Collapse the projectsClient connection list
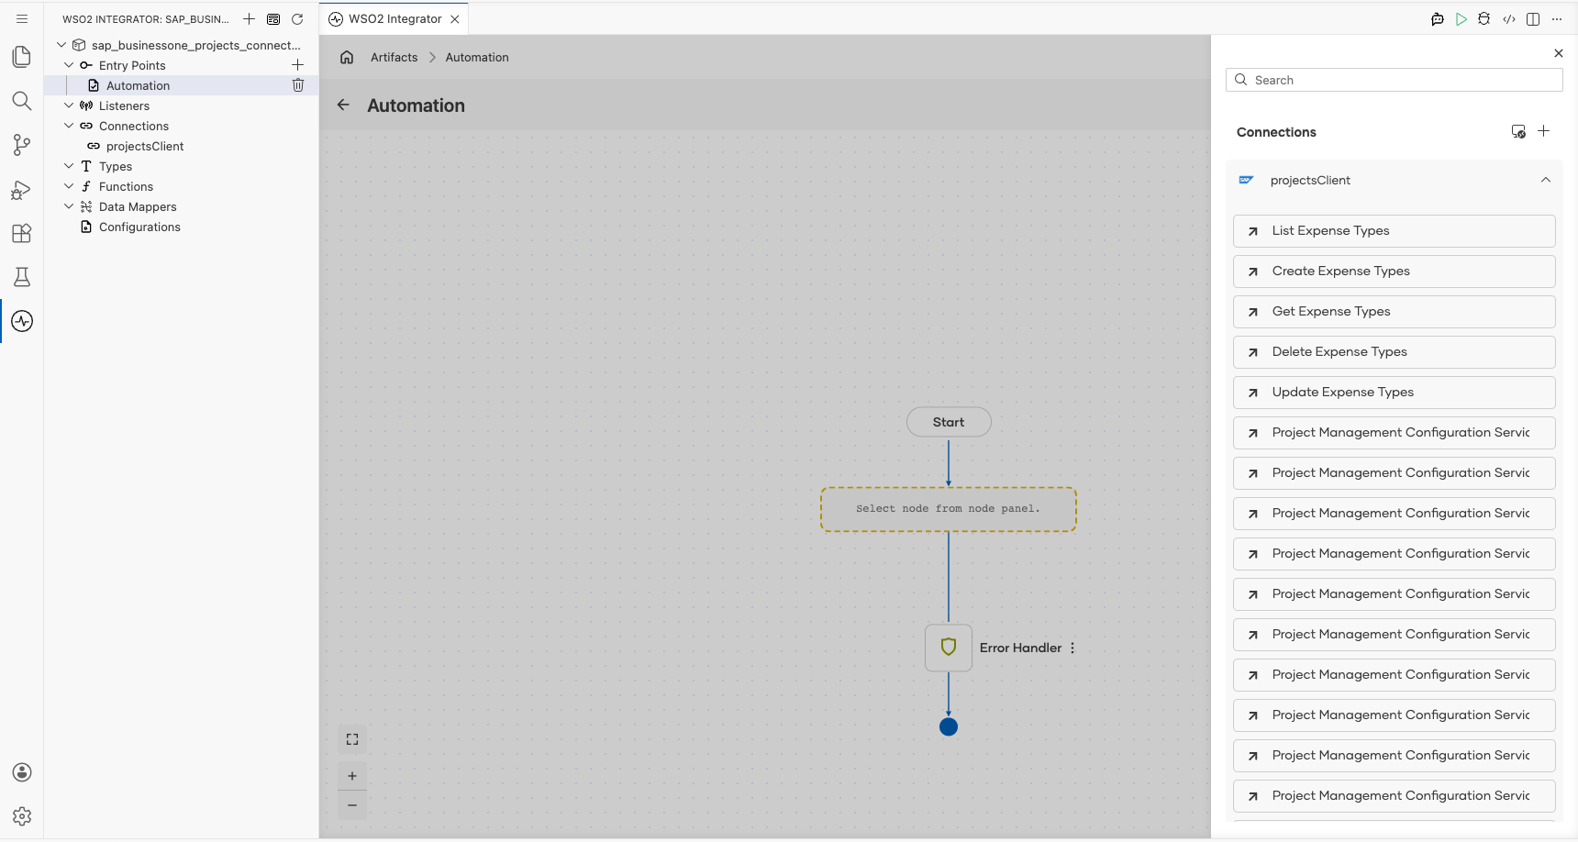This screenshot has height=842, width=1578. tap(1546, 180)
